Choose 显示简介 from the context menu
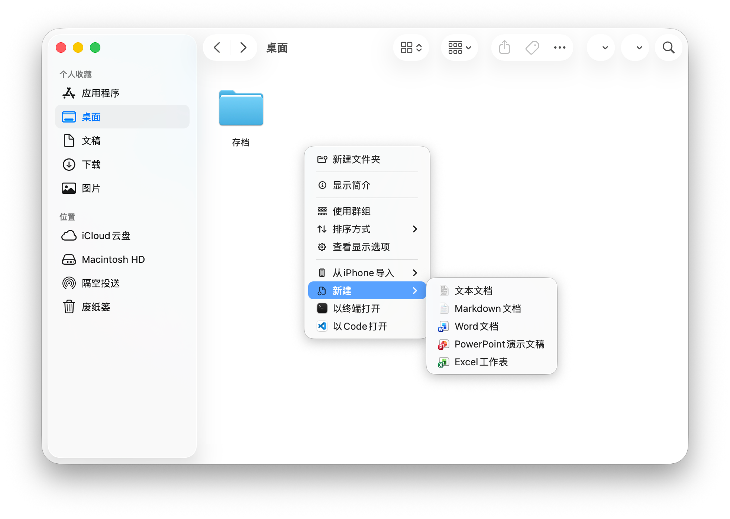730x519 pixels. coord(367,185)
